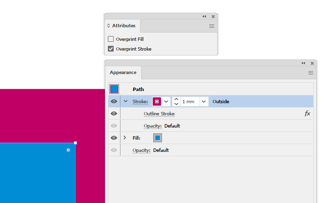Open the Appearance panel flyout menu
The height and width of the screenshot is (203, 323).
click(310, 73)
